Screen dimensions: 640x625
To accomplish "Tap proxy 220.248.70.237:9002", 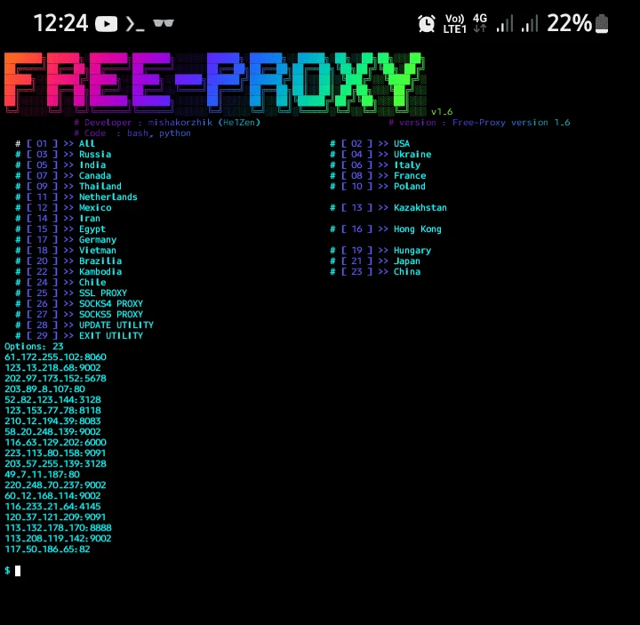I will pos(55,485).
